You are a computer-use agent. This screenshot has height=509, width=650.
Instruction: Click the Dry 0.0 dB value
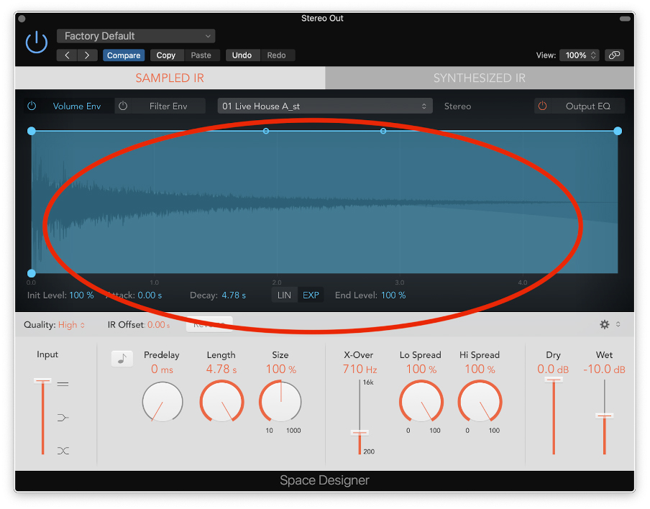tap(553, 369)
